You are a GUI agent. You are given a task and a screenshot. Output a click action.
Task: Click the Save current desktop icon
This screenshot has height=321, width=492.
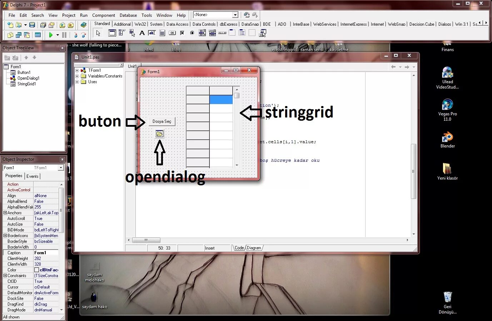[x=247, y=15]
